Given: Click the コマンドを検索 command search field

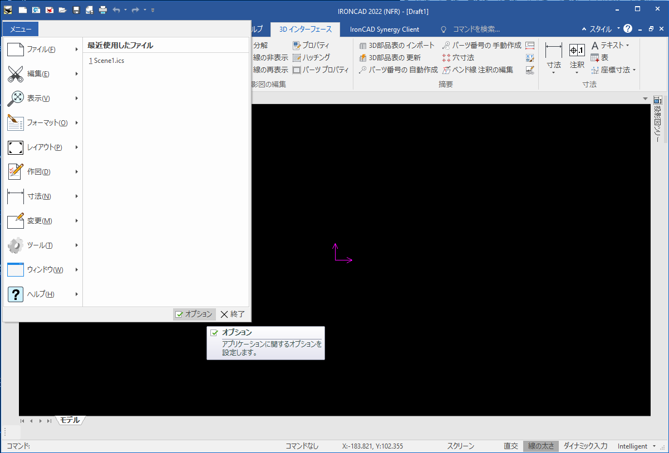Looking at the screenshot, I should [x=476, y=29].
